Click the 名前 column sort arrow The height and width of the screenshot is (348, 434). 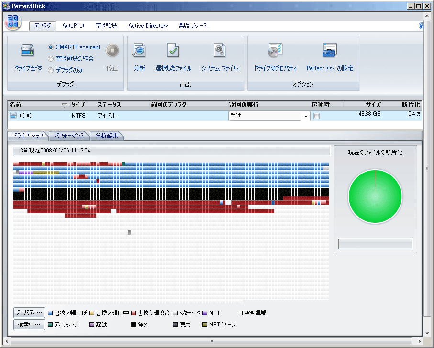[x=64, y=105]
